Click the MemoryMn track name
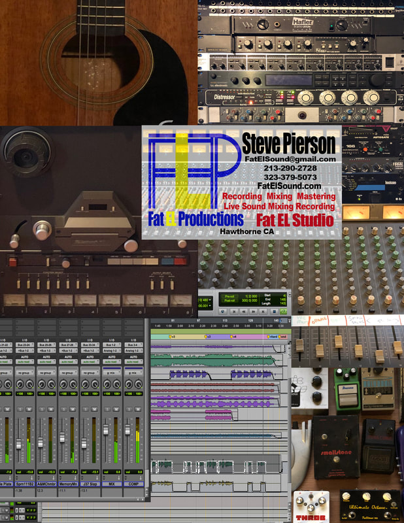This screenshot has height=523, width=404. (x=68, y=484)
